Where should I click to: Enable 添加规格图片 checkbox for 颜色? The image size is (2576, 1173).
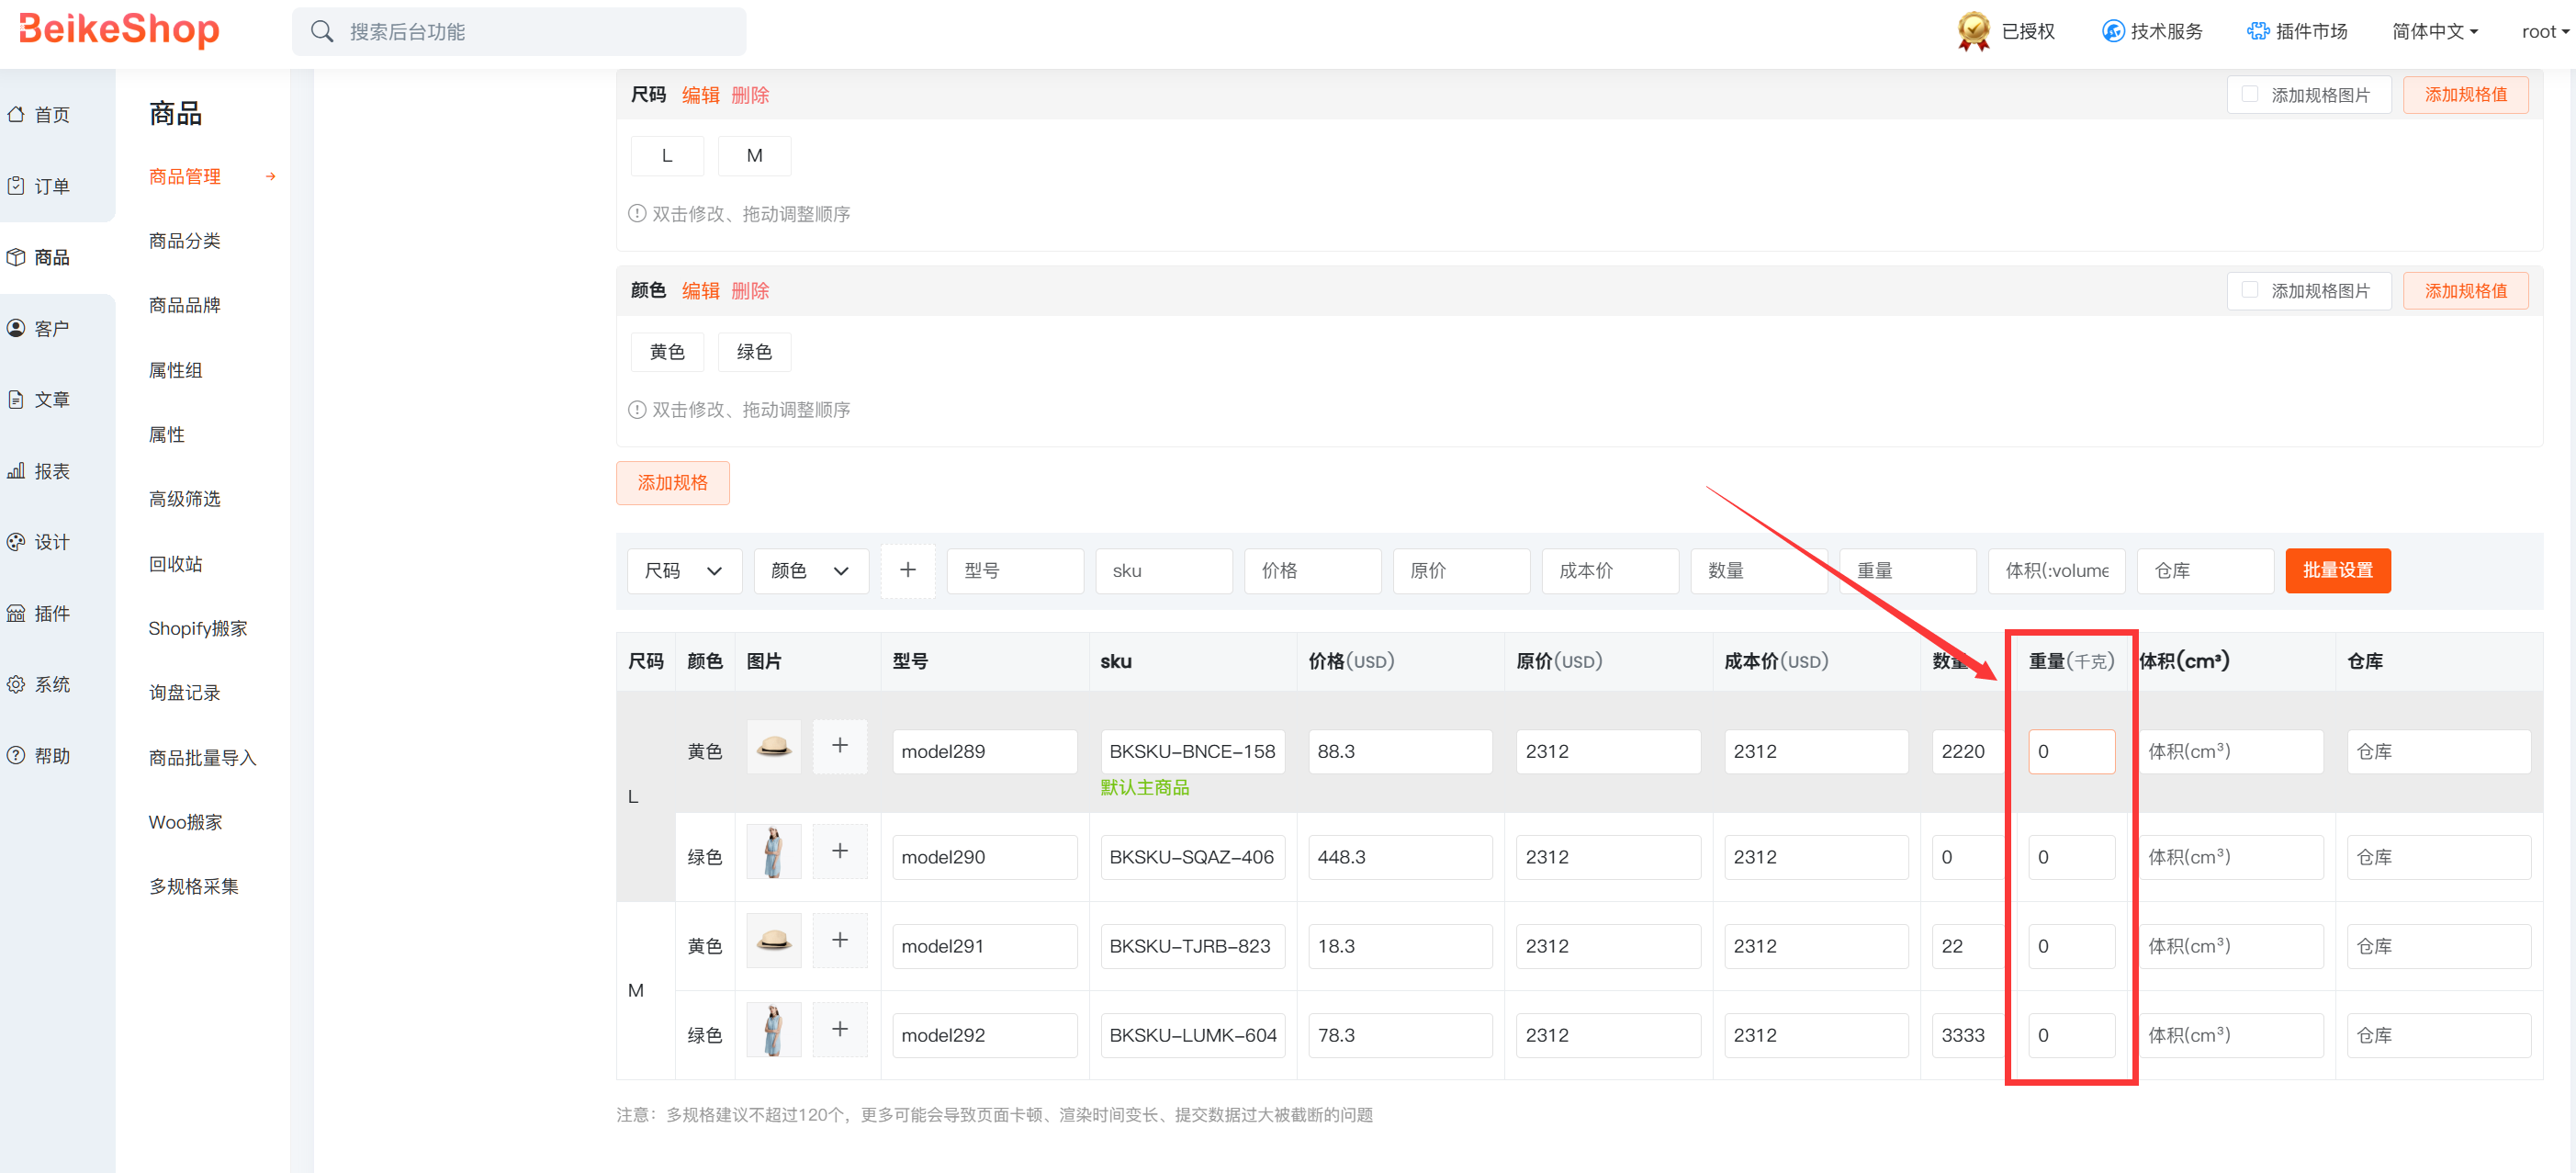[x=2249, y=290]
